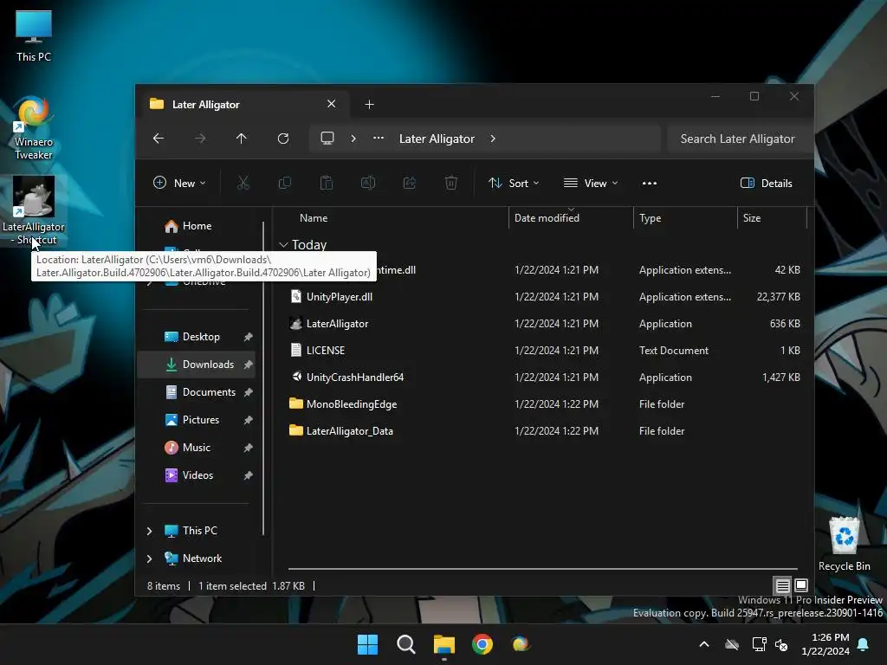
Task: Click the muted volume tray icon
Action: pos(781,644)
